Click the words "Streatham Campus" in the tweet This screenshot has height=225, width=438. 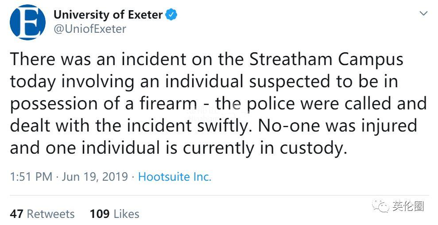tap(326, 59)
